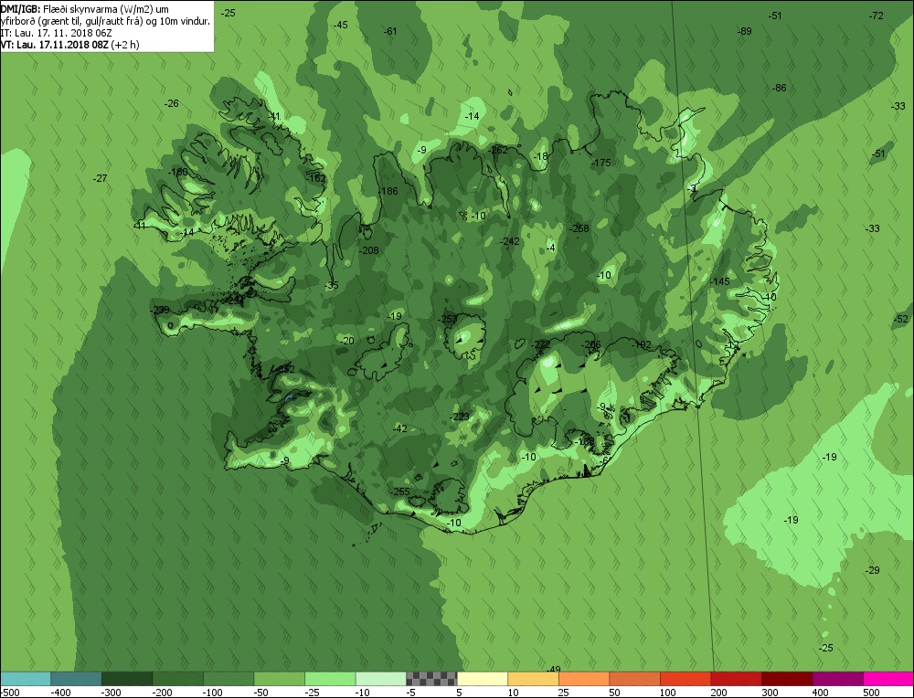This screenshot has height=698, width=914.
Task: Pick the '-42' flux value on the map
Action: (400, 428)
